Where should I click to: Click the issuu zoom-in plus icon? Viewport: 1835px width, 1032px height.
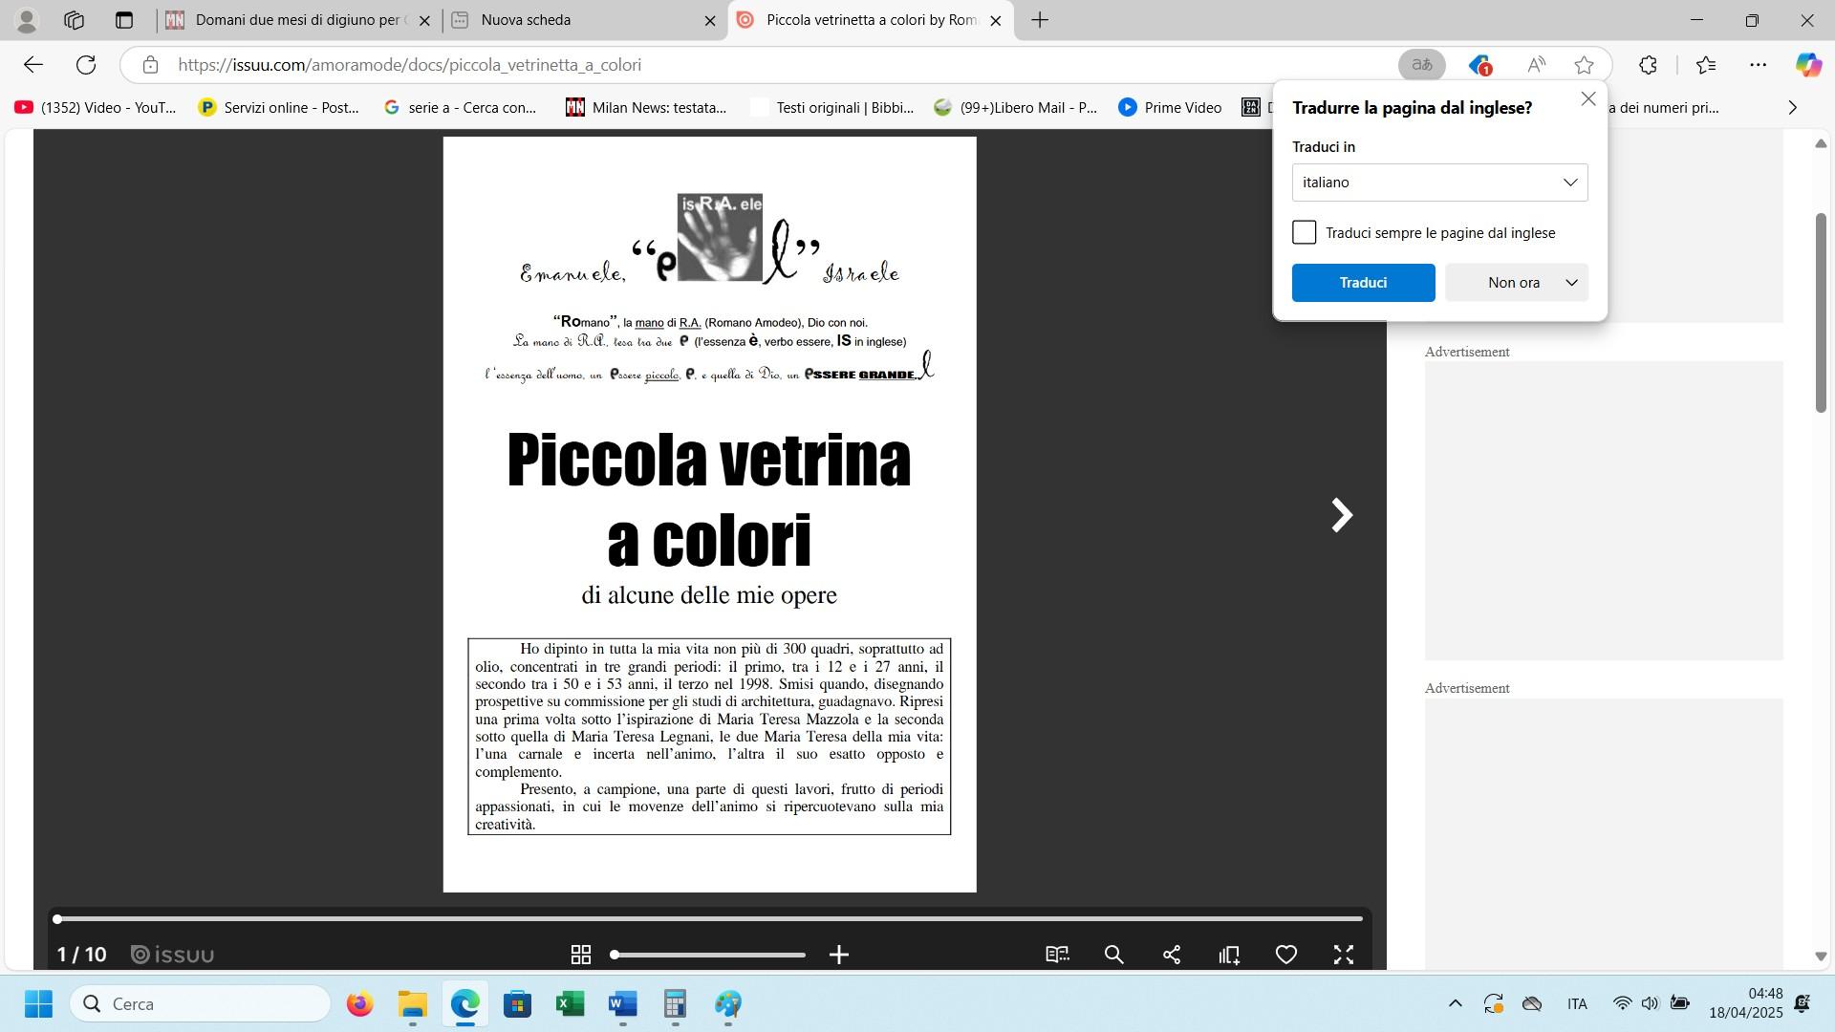(x=839, y=955)
